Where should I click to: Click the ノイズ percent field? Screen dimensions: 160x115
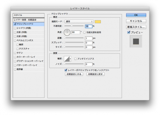89,64
